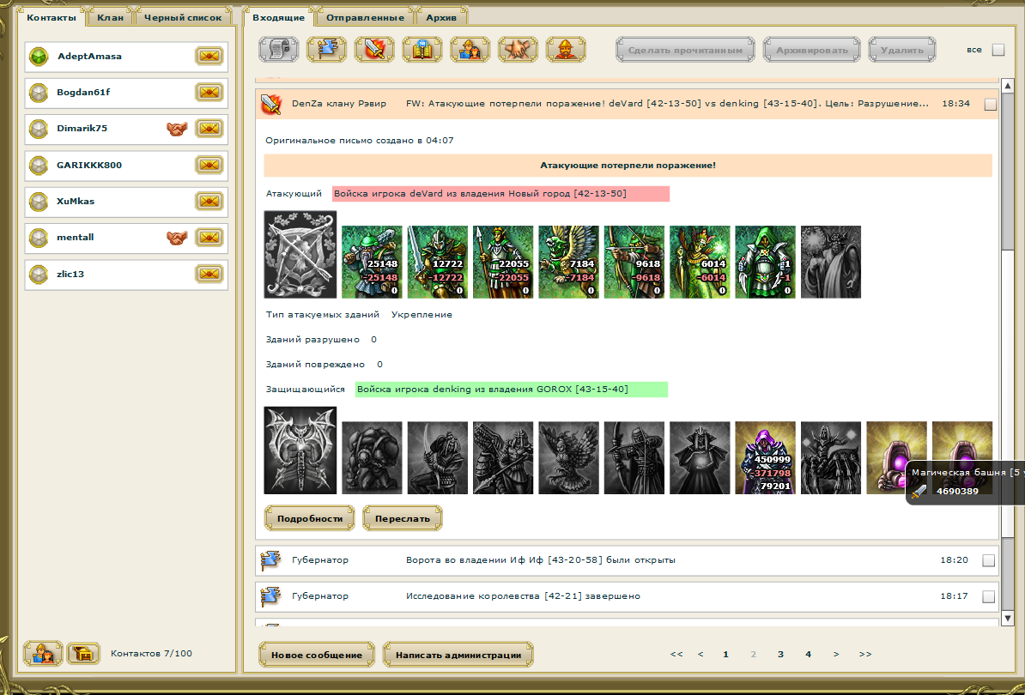Image resolution: width=1025 pixels, height=695 pixels.
Task: Select checkbox for the 18:20 Губернатор message
Action: pyautogui.click(x=988, y=560)
